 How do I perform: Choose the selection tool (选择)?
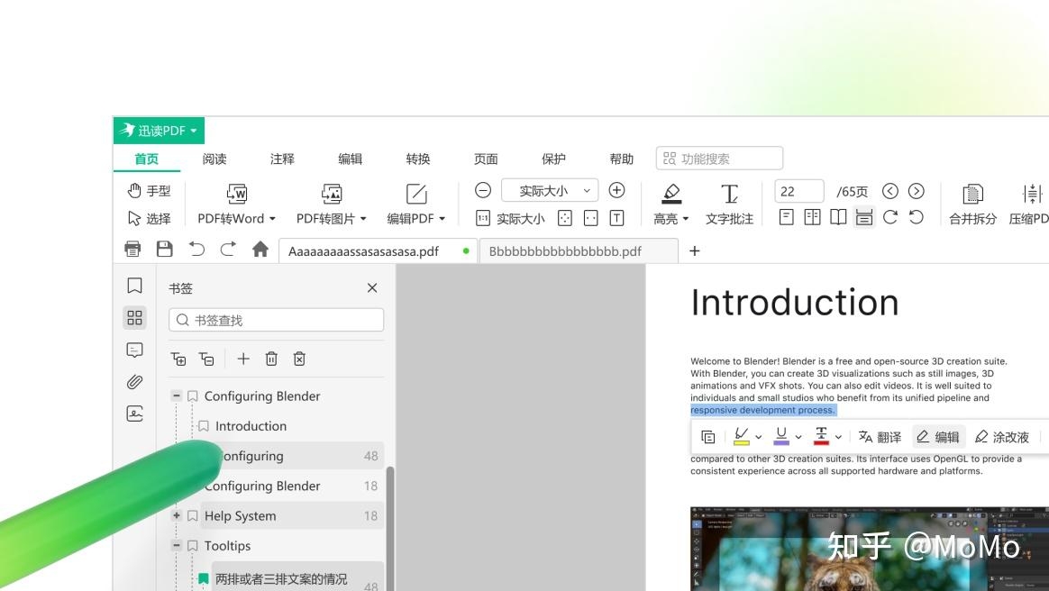(149, 219)
